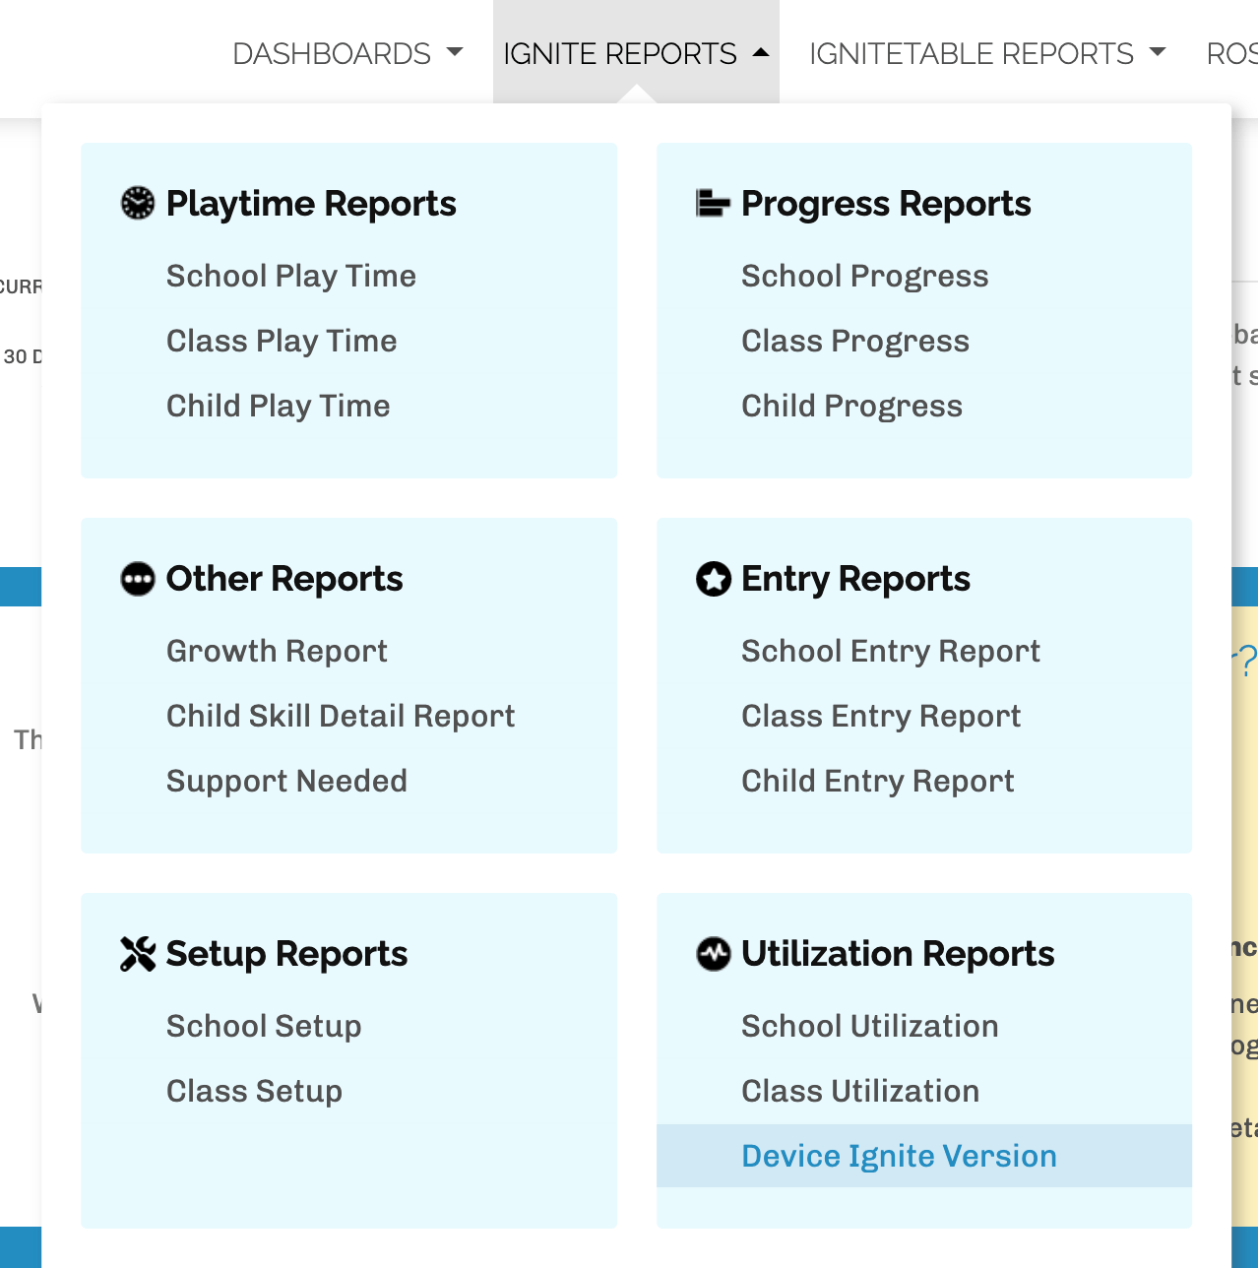1258x1268 pixels.
Task: Select the DASHBOARDS menu item
Action: [x=332, y=54]
